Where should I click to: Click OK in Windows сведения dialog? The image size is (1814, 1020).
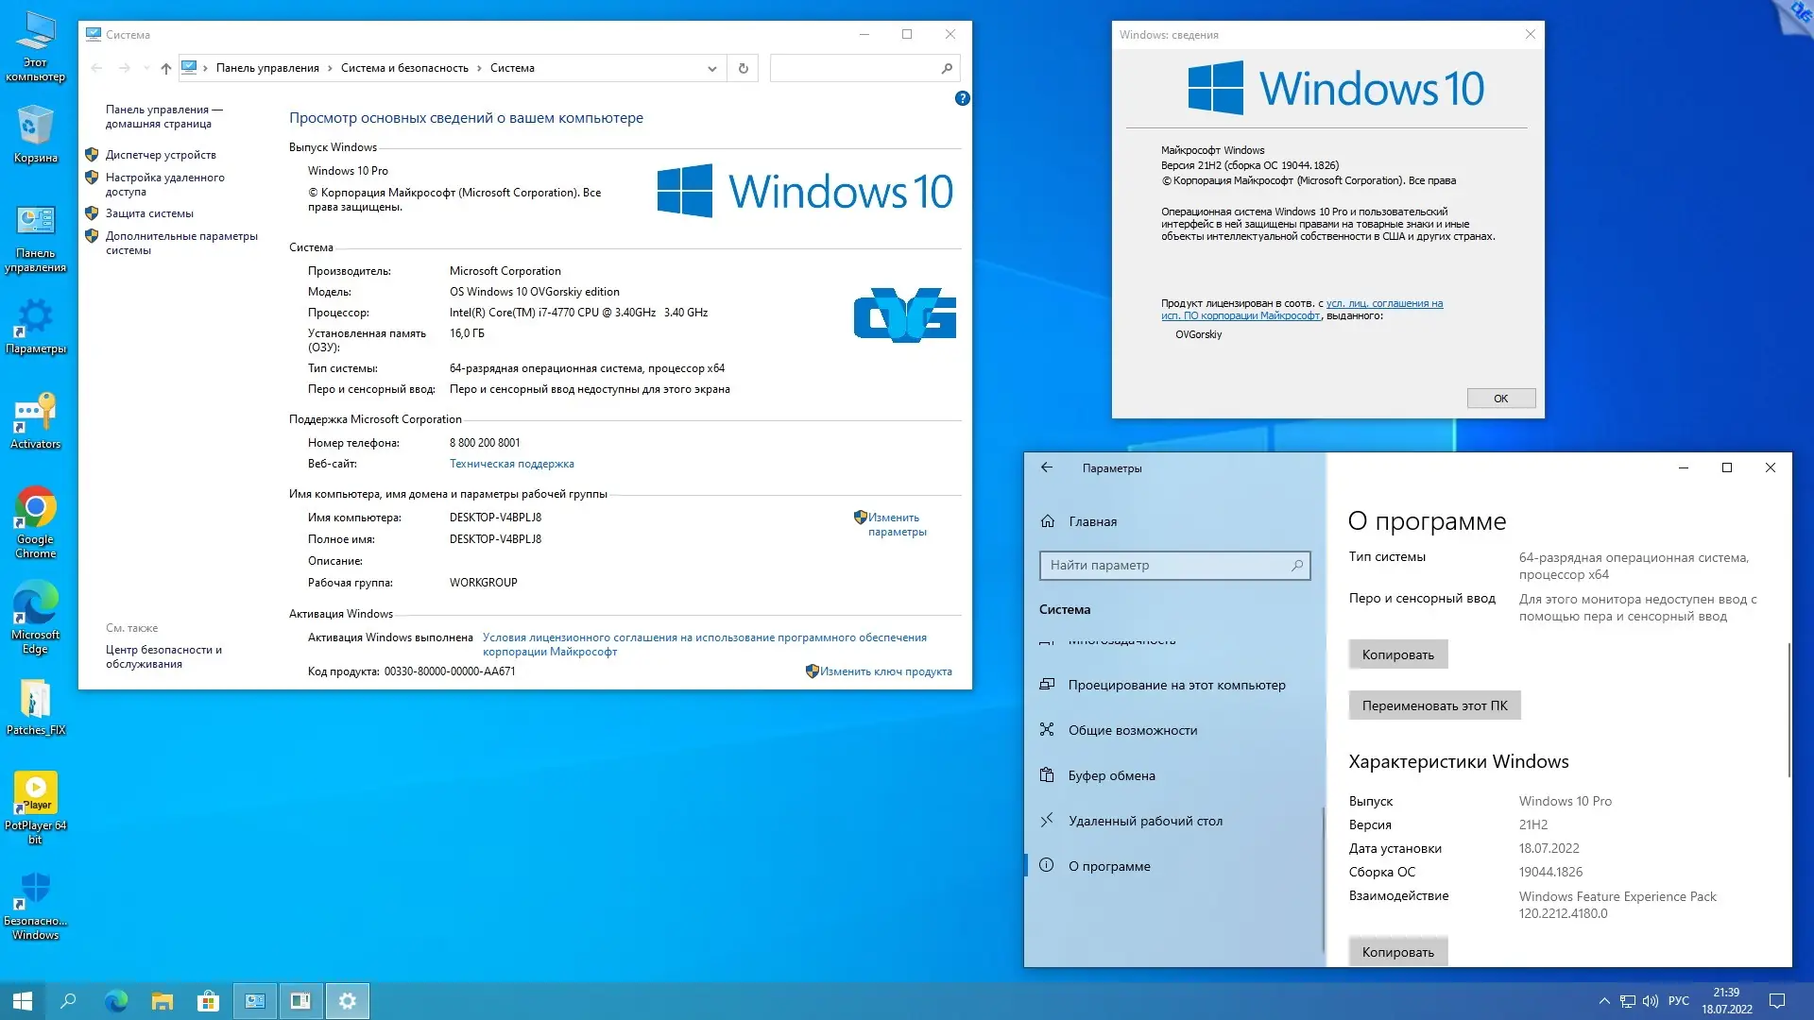(x=1500, y=399)
